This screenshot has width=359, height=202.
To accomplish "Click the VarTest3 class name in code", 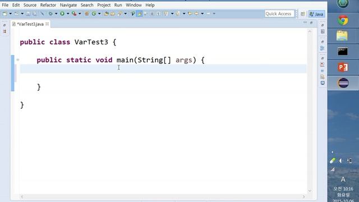I will click(91, 42).
